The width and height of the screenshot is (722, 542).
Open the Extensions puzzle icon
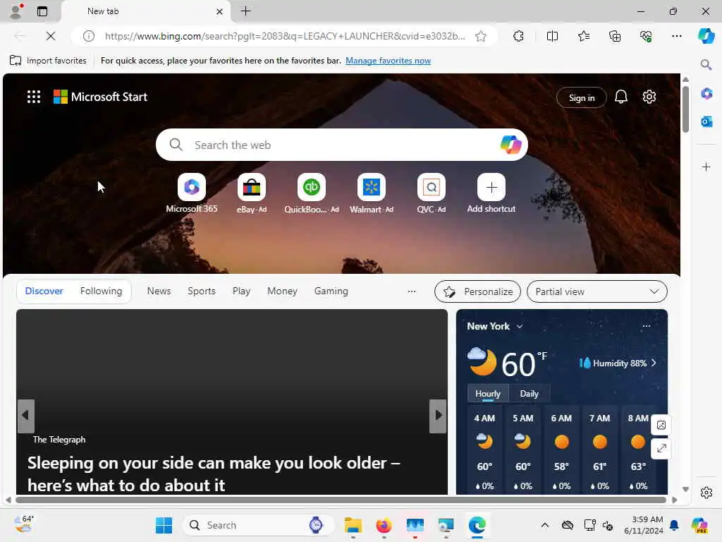click(x=518, y=36)
